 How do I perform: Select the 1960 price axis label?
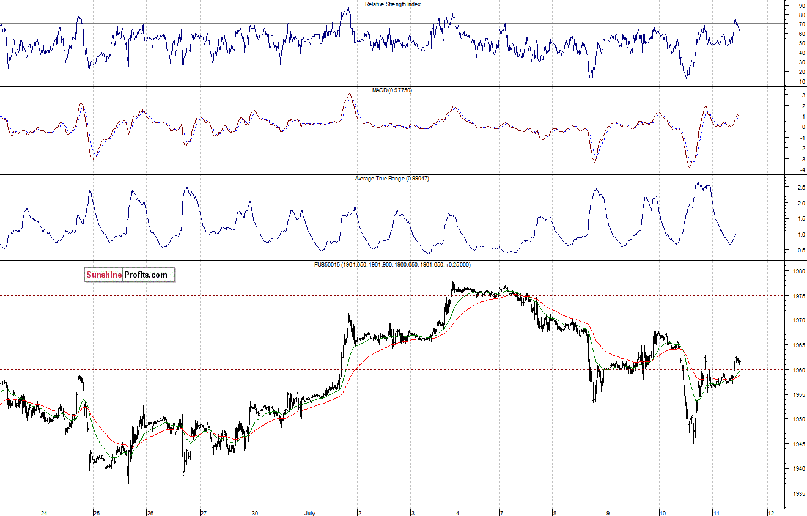pyautogui.click(x=800, y=370)
